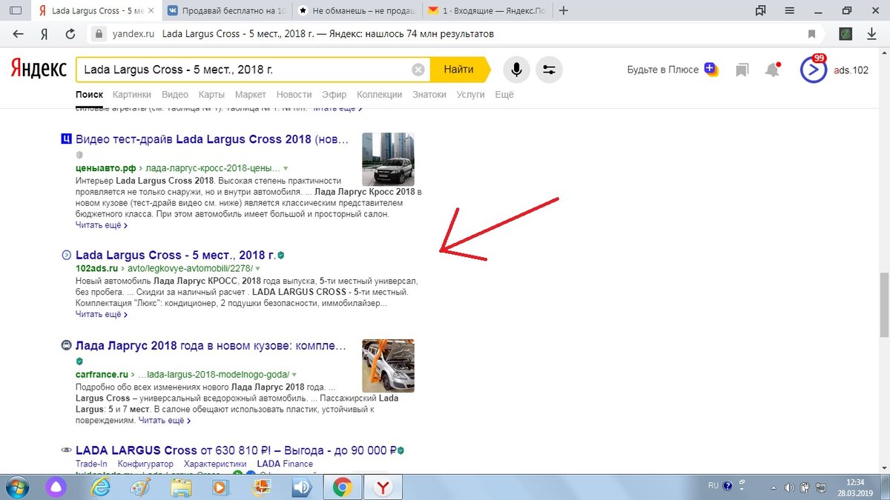Open the tab manager icon near window controls
This screenshot has width=890, height=500.
[x=760, y=10]
